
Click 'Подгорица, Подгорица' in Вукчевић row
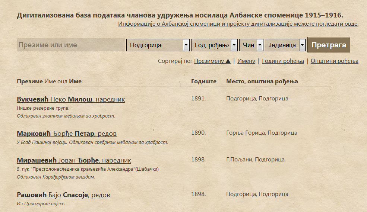257,99
